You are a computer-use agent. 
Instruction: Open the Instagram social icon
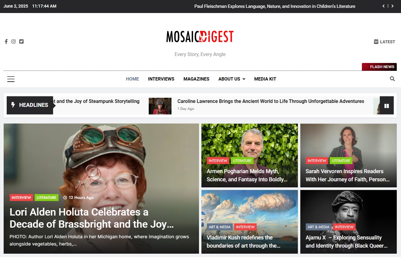pyautogui.click(x=13, y=41)
